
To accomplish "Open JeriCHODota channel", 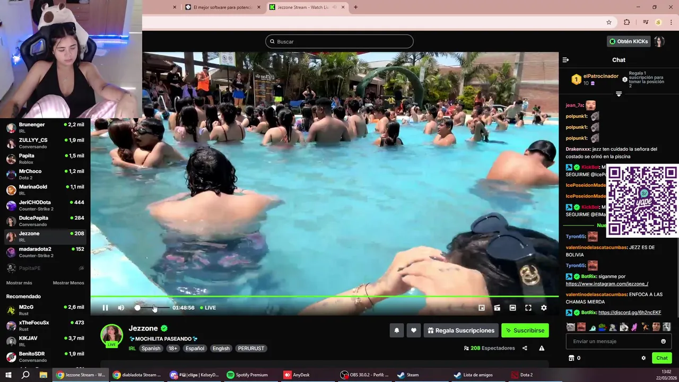I will coord(45,205).
